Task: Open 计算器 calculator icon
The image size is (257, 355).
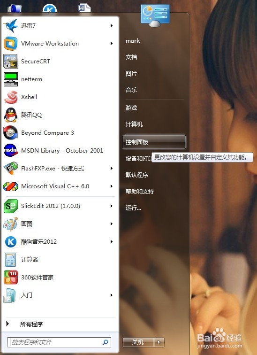Action: point(11,260)
